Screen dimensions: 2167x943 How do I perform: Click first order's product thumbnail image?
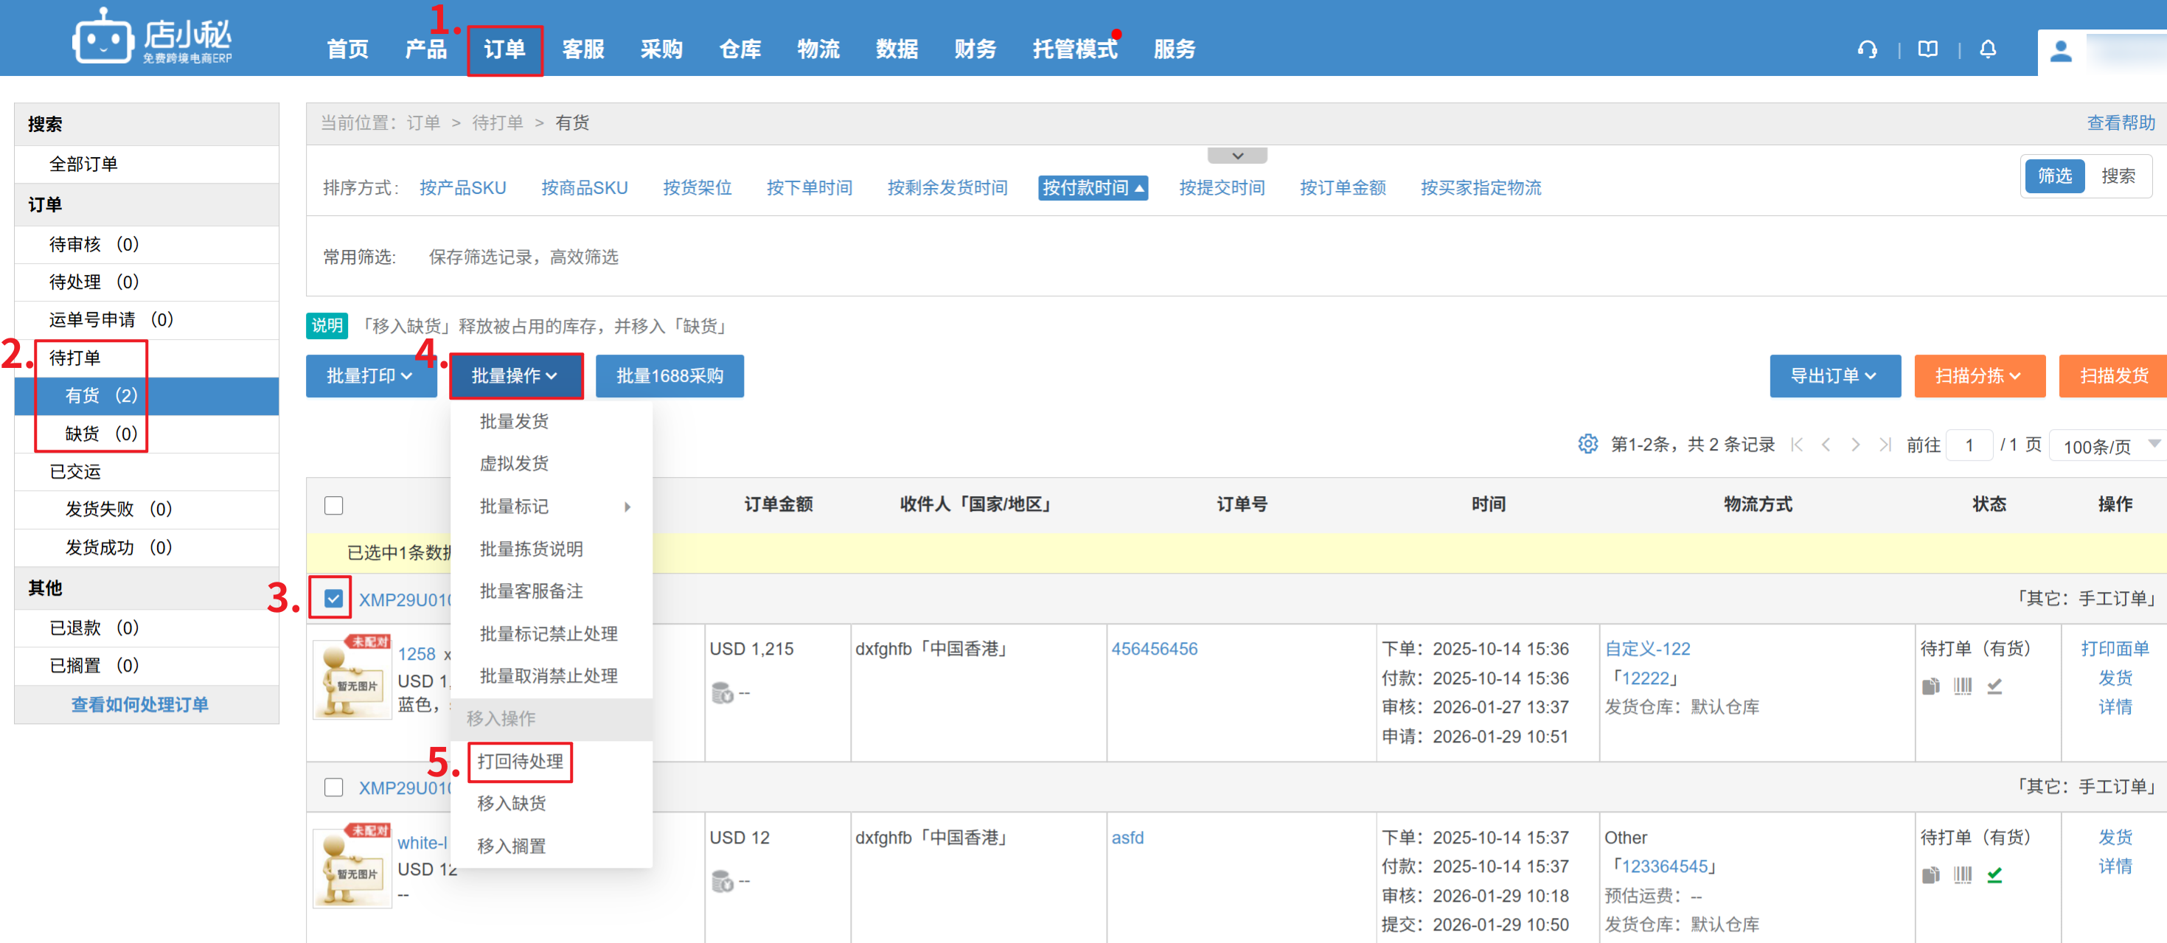coord(352,680)
